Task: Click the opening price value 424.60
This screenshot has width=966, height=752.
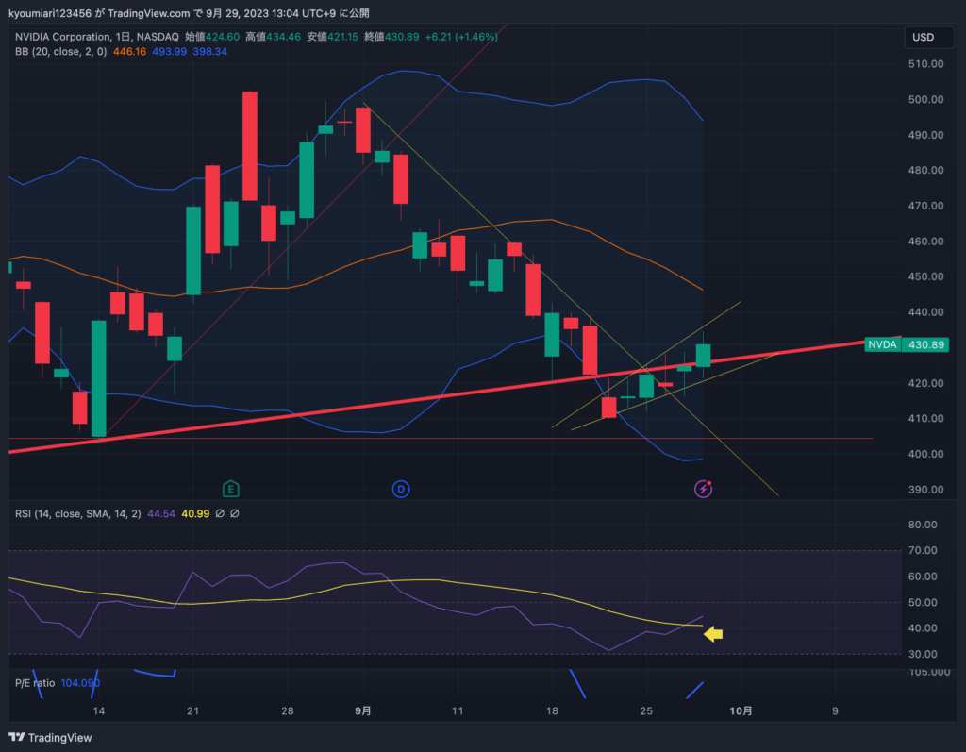Action: point(222,37)
